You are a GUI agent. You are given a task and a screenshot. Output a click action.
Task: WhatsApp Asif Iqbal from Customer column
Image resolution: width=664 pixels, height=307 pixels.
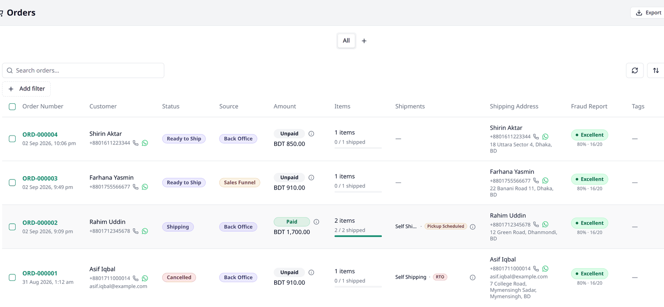point(145,279)
